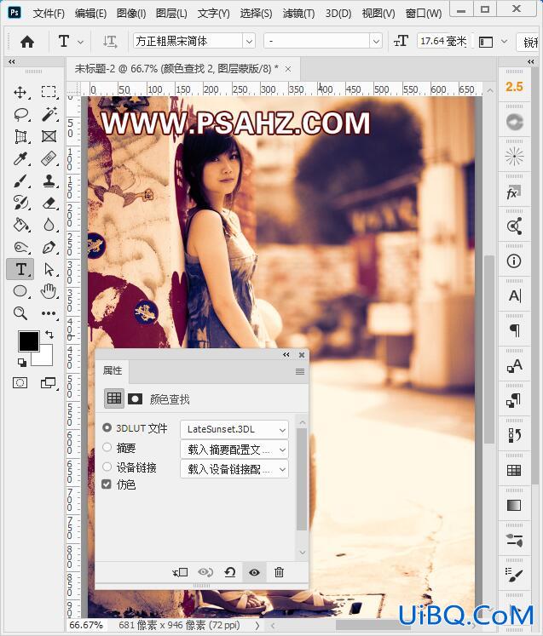Open the Paragraph panel icon
The image size is (543, 636).
[514, 330]
